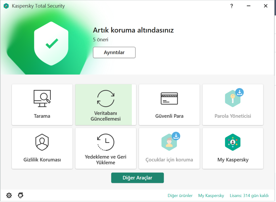
Task: Minimize the Kaspersky window
Action: click(248, 6)
